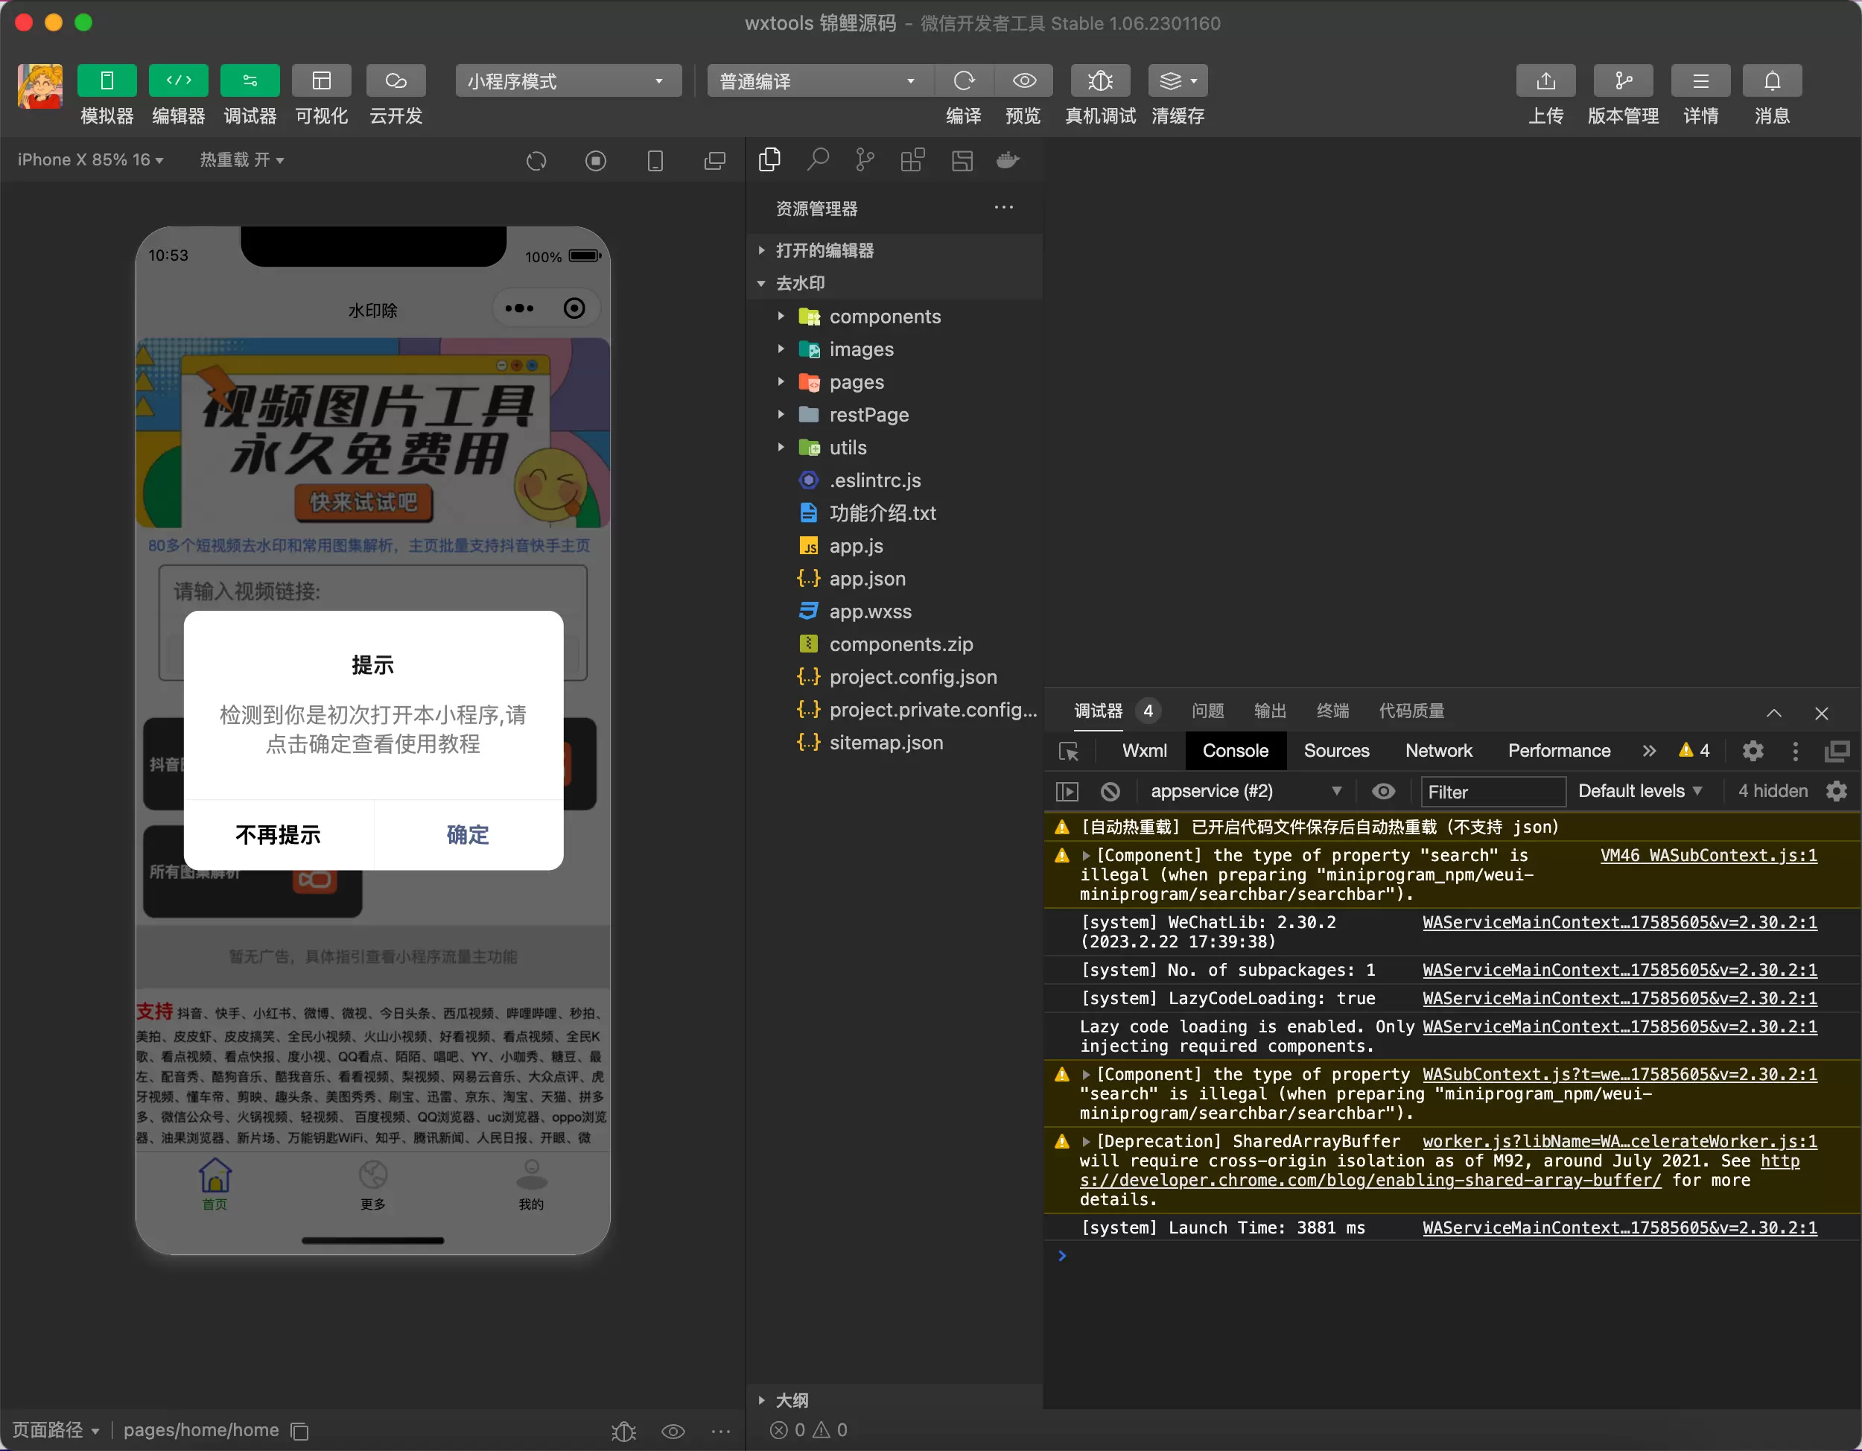Open the clear cache (清缓存) menu
1862x1451 pixels.
click(1178, 81)
